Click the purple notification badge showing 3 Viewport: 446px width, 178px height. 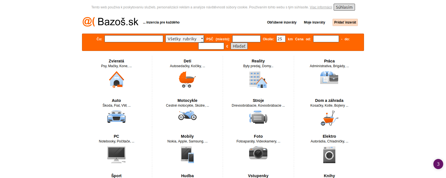coord(438,164)
